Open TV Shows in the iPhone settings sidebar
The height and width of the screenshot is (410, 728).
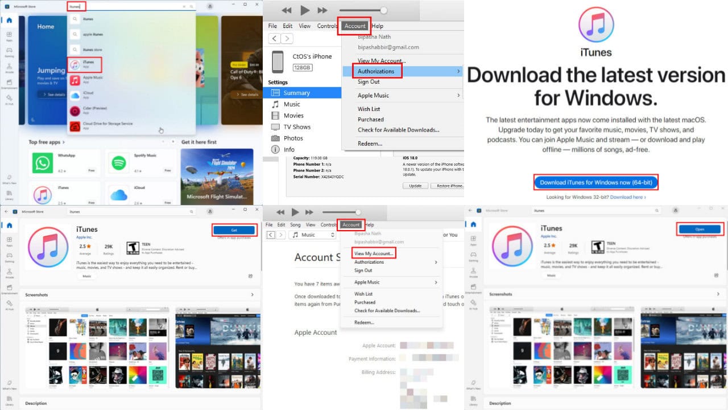click(x=297, y=127)
